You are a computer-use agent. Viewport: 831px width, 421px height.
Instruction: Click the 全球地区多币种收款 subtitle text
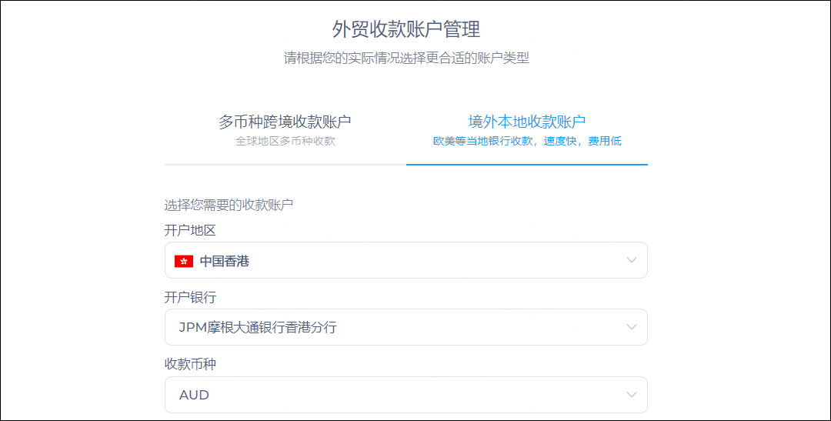click(285, 141)
